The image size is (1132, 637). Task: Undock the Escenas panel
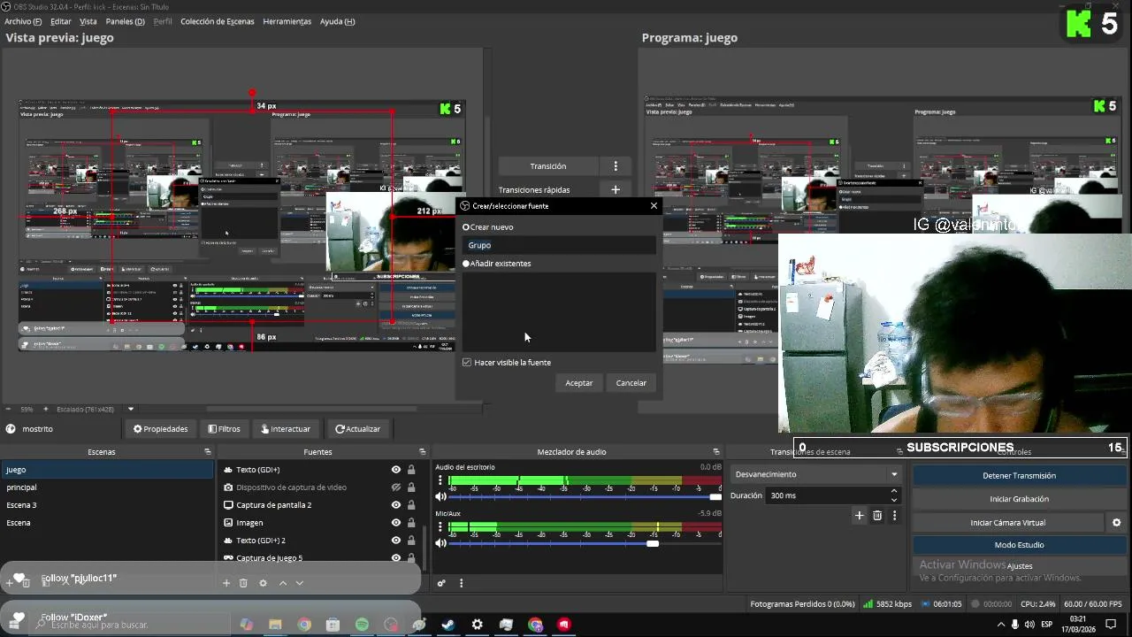tap(207, 452)
